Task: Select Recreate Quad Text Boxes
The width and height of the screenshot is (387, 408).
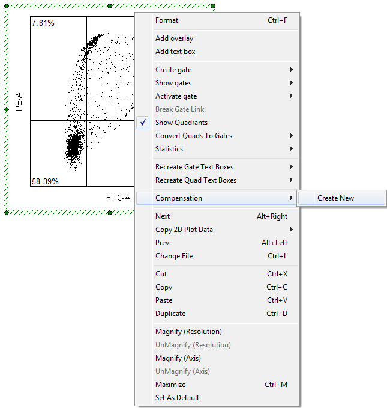Action: coord(196,180)
